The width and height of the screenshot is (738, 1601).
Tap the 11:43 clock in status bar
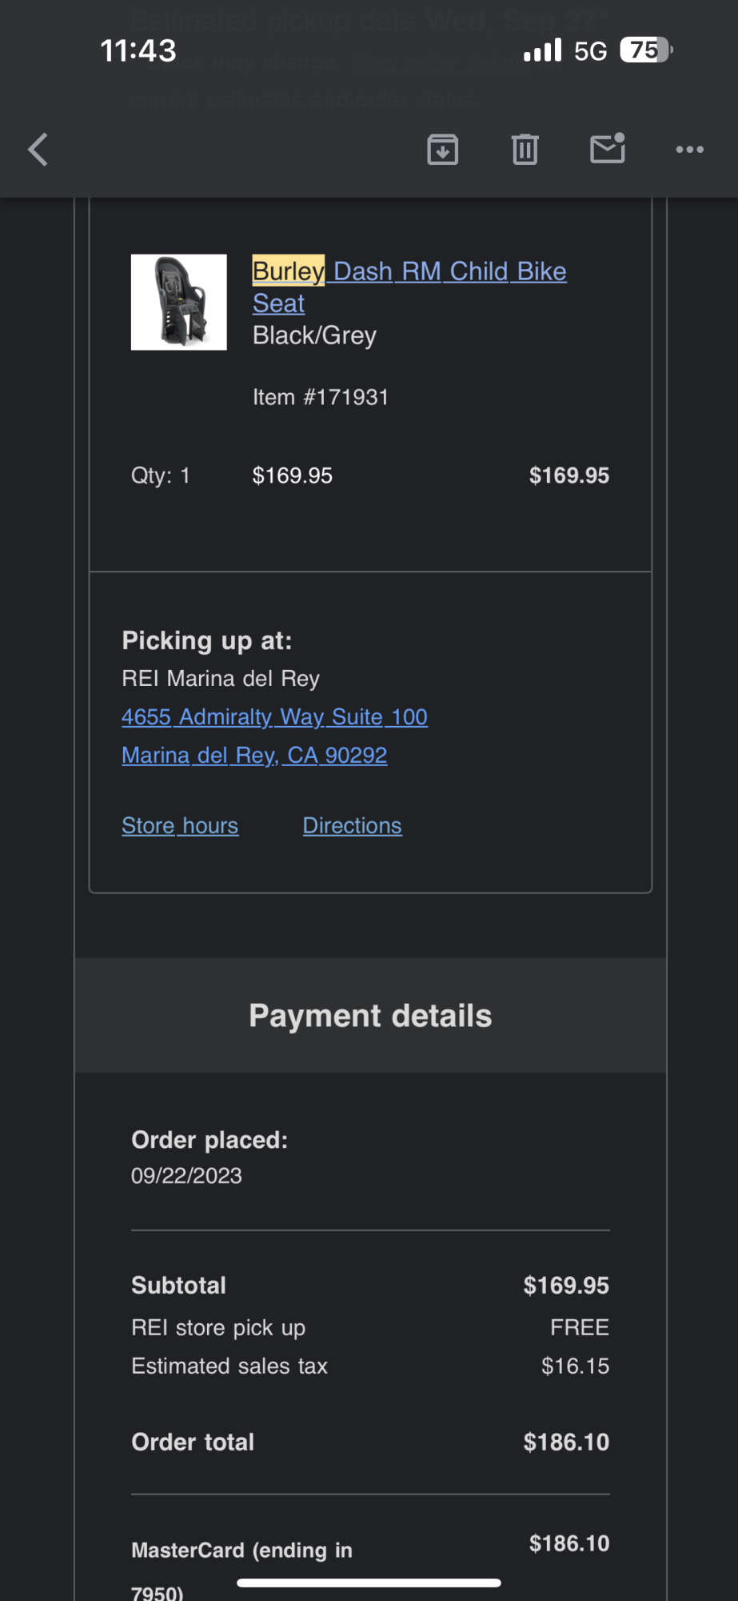138,51
